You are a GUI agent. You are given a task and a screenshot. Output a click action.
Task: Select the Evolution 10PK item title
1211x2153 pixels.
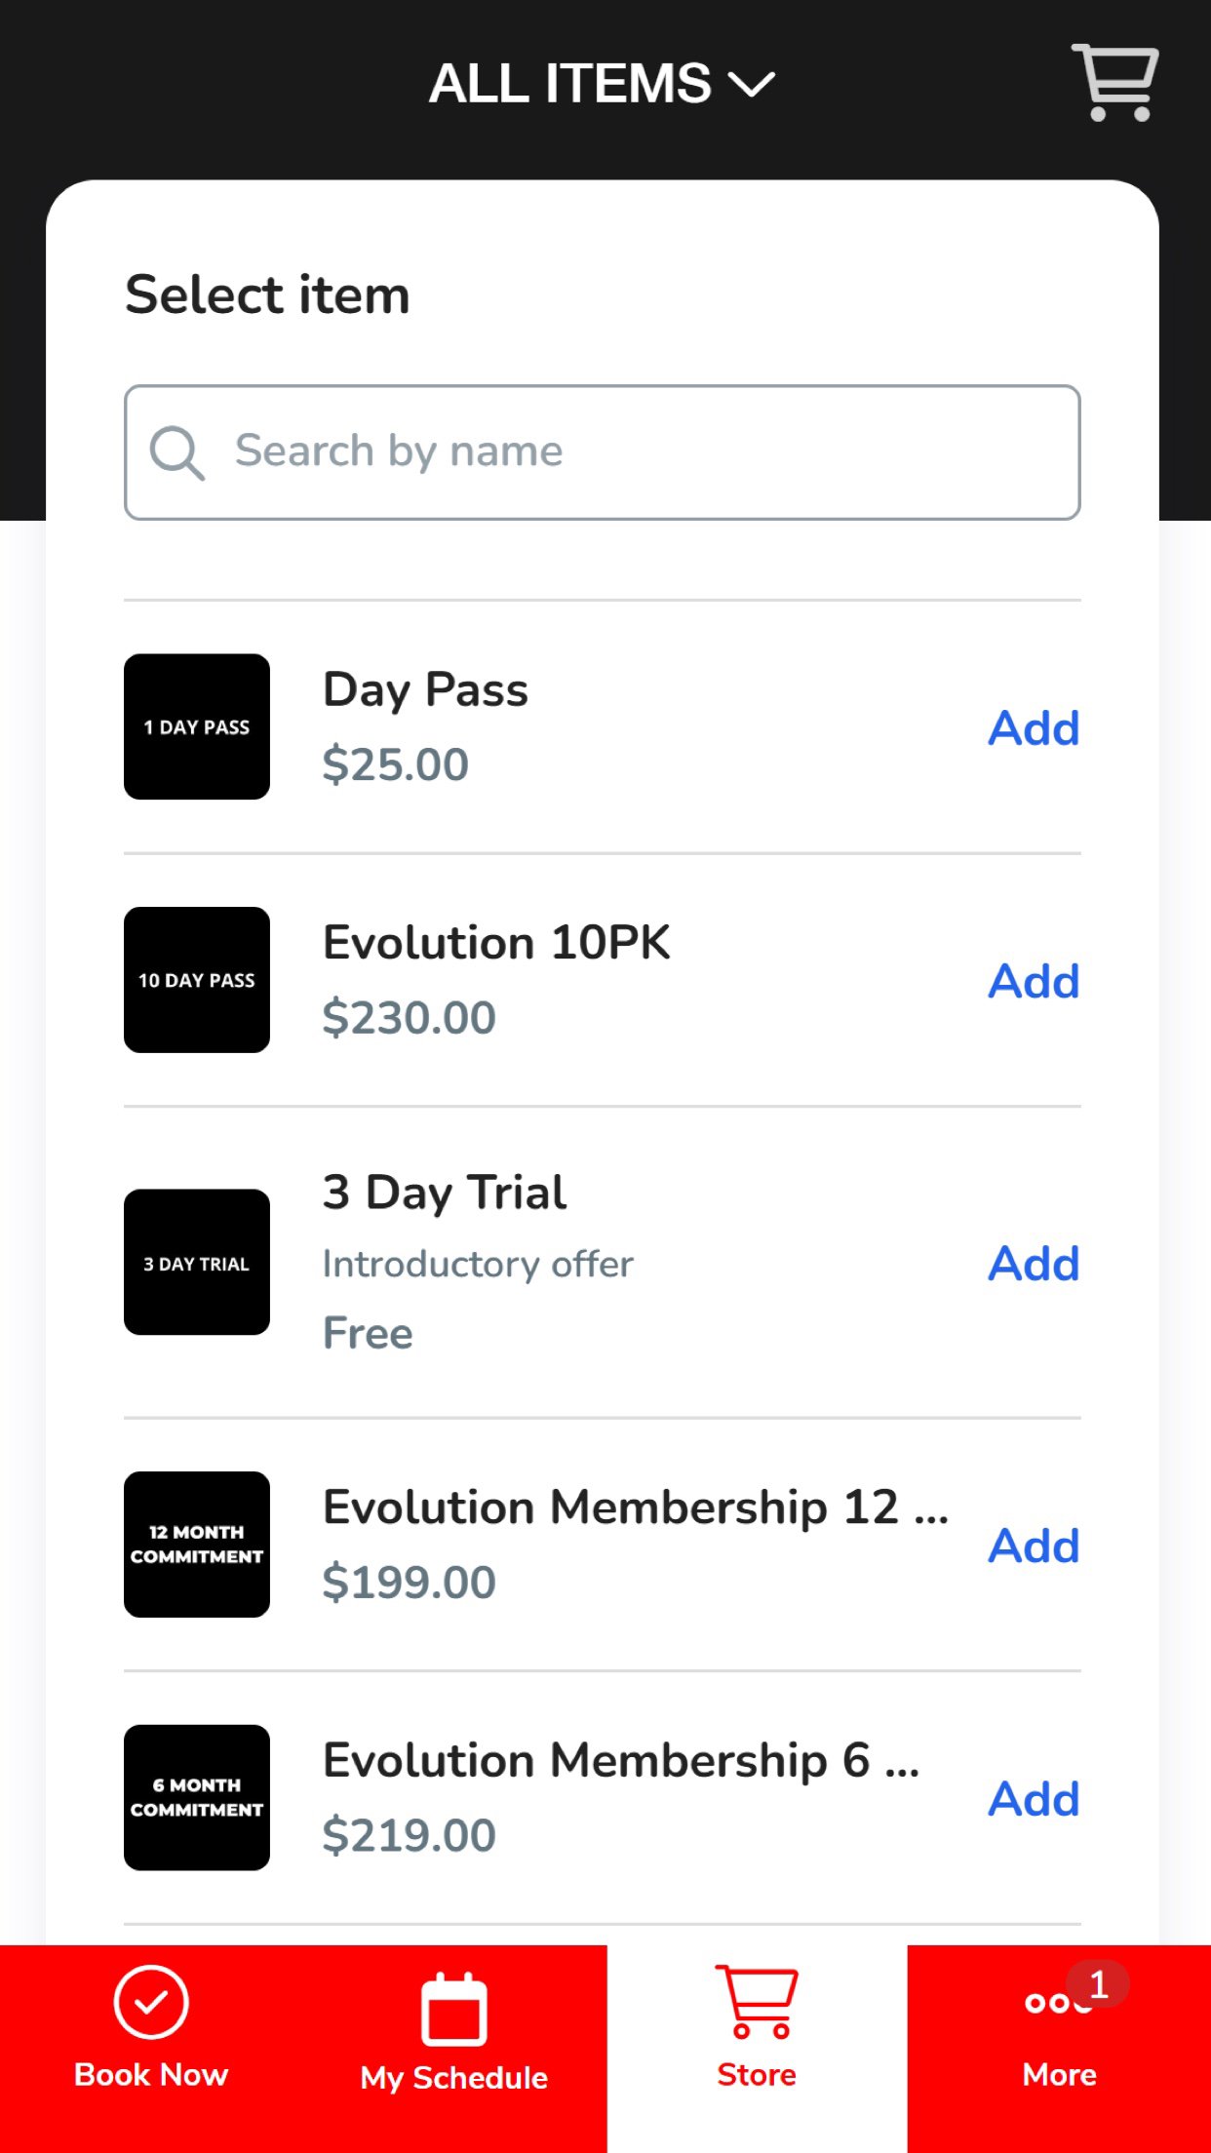point(496,943)
